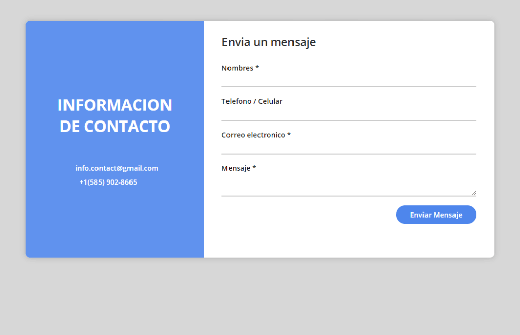The height and width of the screenshot is (335, 520).
Task: Click the required asterisk beside Correo electronico
Action: coord(289,135)
